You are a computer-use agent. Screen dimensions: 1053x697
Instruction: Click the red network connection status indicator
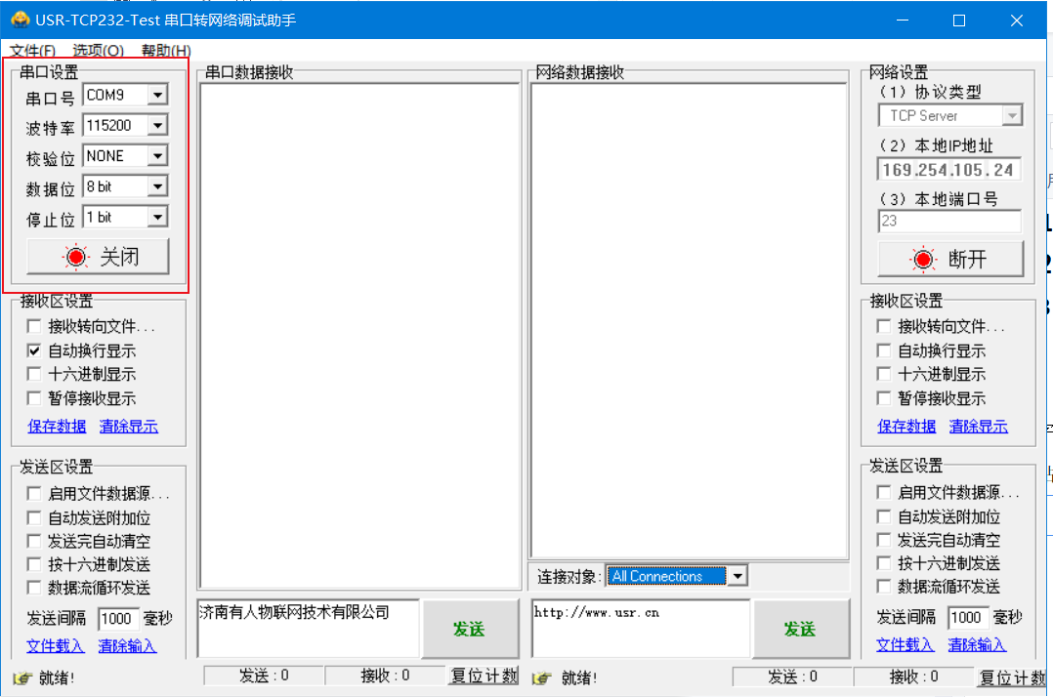click(923, 259)
